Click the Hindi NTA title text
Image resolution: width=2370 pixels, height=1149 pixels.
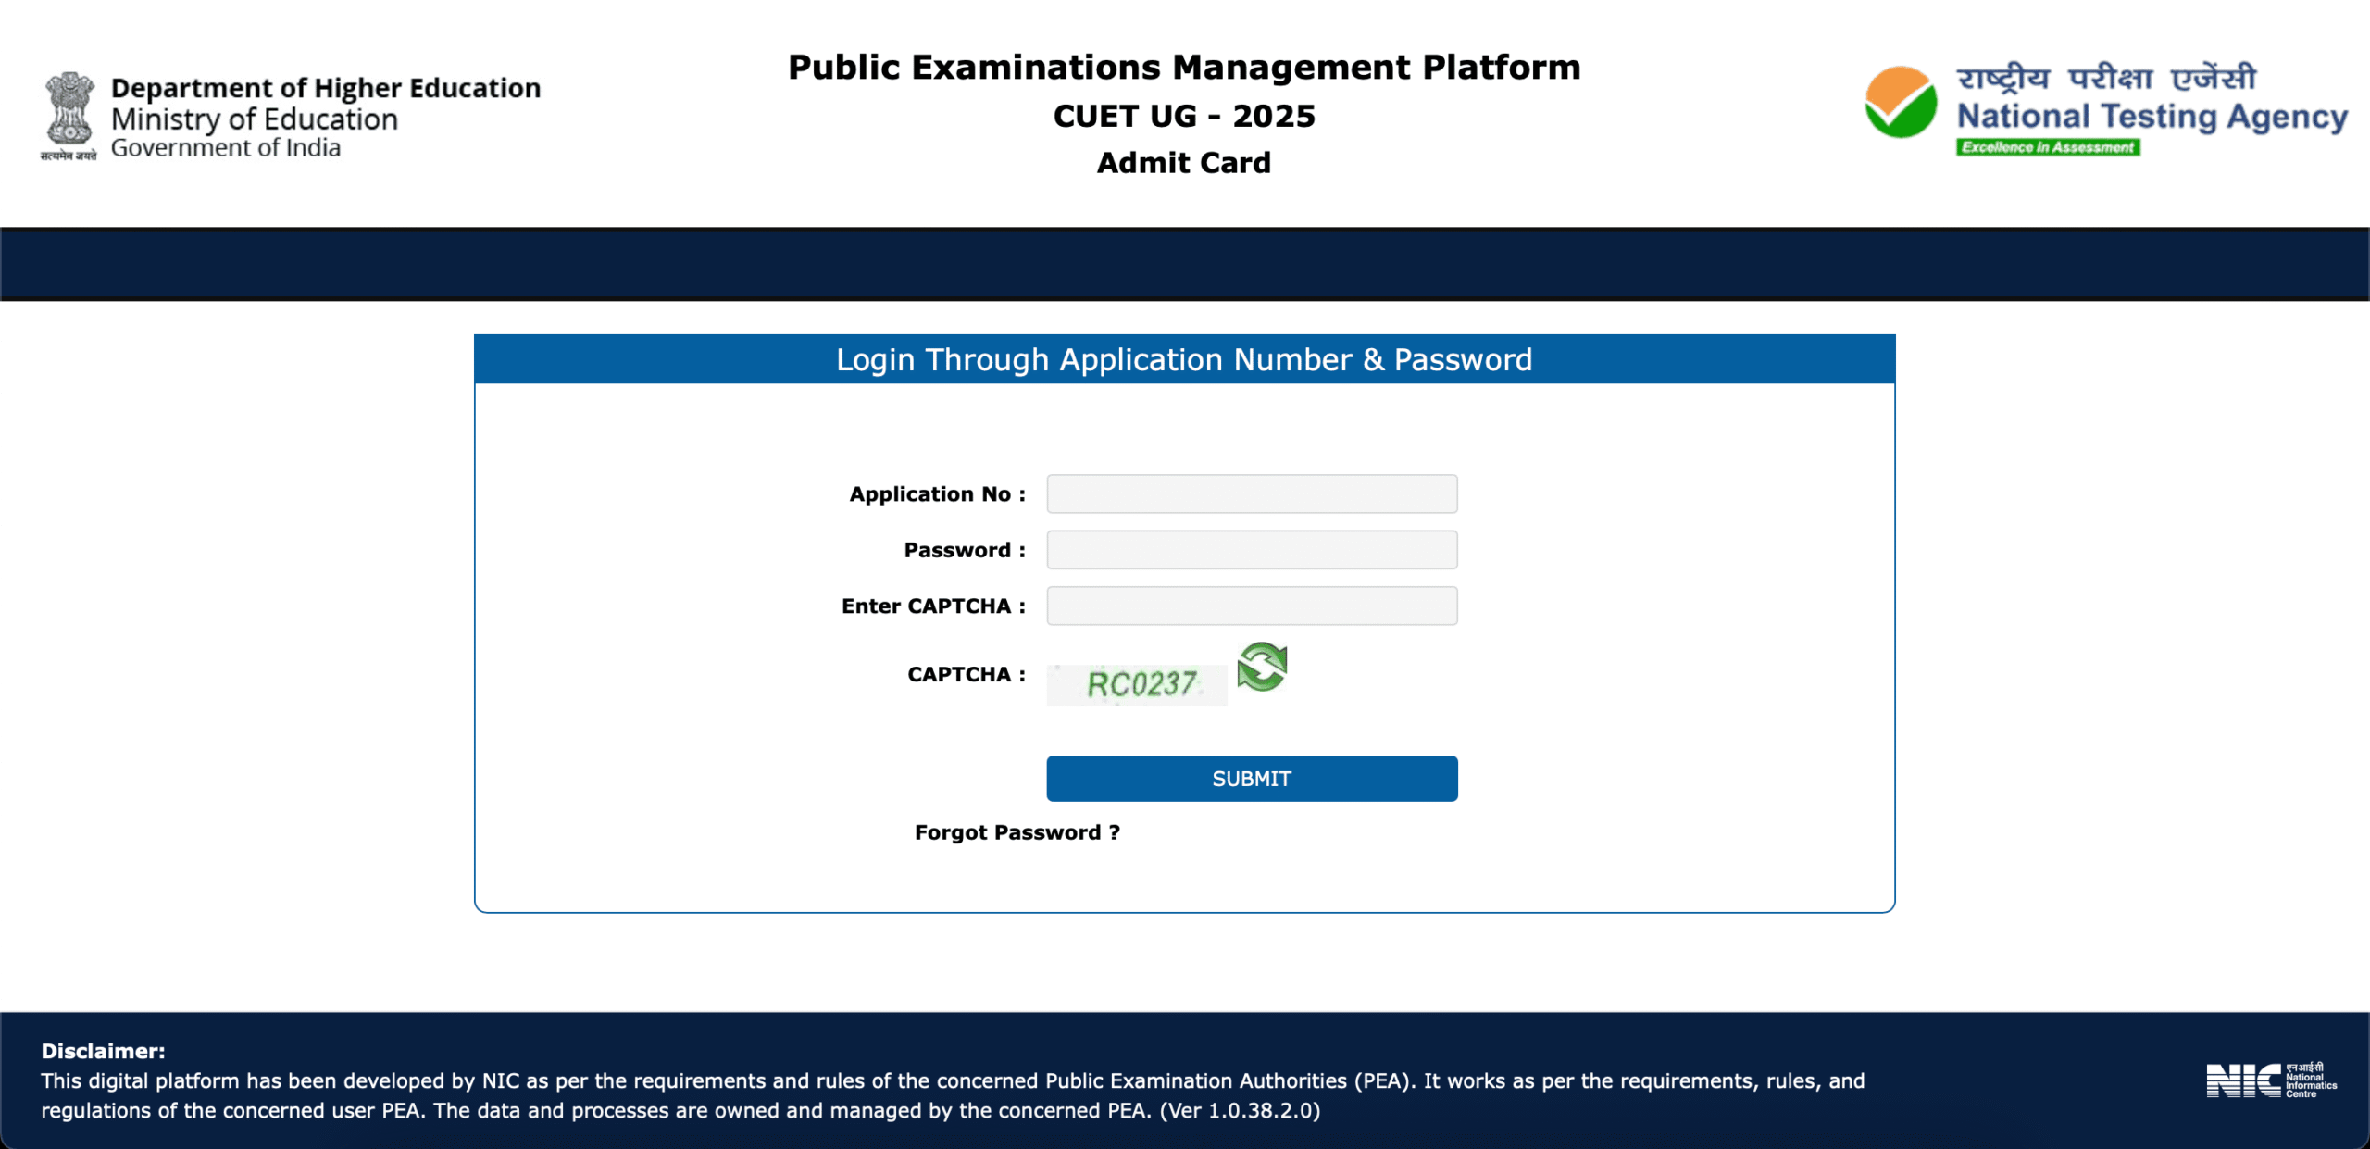pyautogui.click(x=2106, y=78)
